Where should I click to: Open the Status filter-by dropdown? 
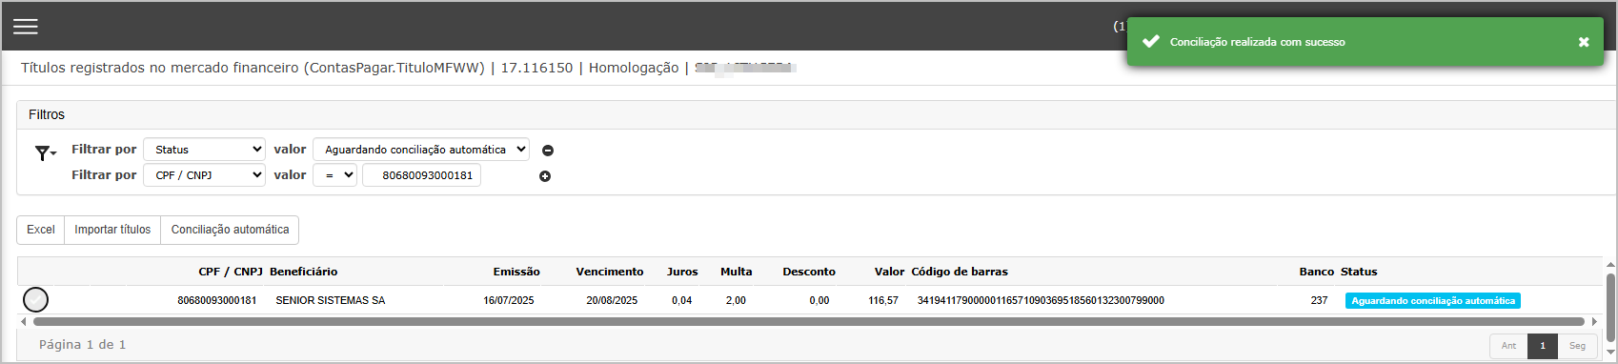[204, 150]
